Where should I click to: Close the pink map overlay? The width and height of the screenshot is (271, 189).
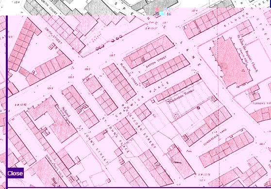point(15,173)
